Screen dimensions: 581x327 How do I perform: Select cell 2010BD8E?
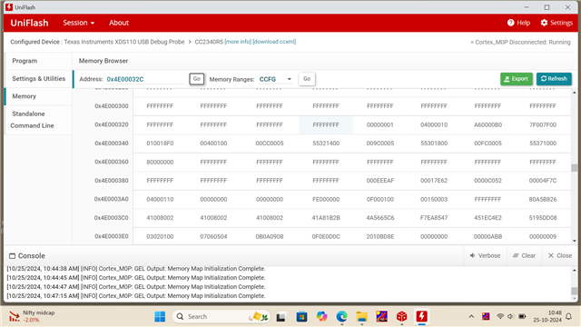379,236
